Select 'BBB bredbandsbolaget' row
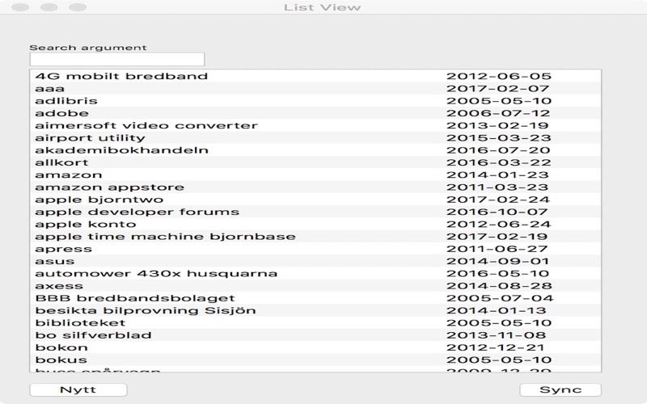Image resolution: width=647 pixels, height=404 pixels. coord(315,298)
